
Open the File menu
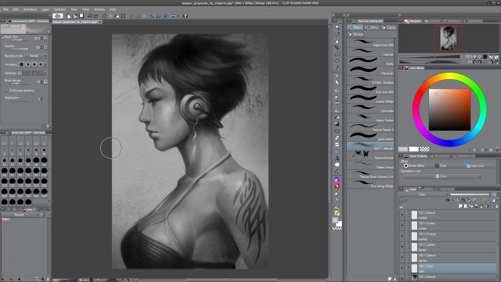(6, 9)
